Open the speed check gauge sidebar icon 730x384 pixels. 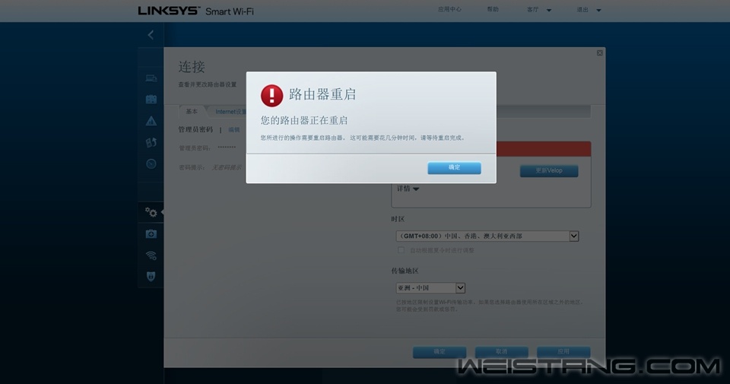tap(151, 163)
